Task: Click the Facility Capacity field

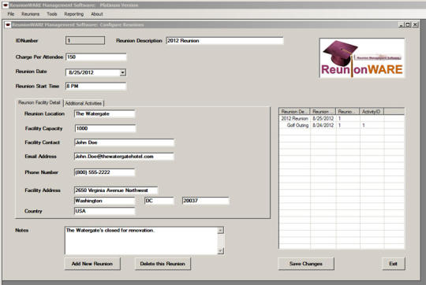Action: [105, 128]
